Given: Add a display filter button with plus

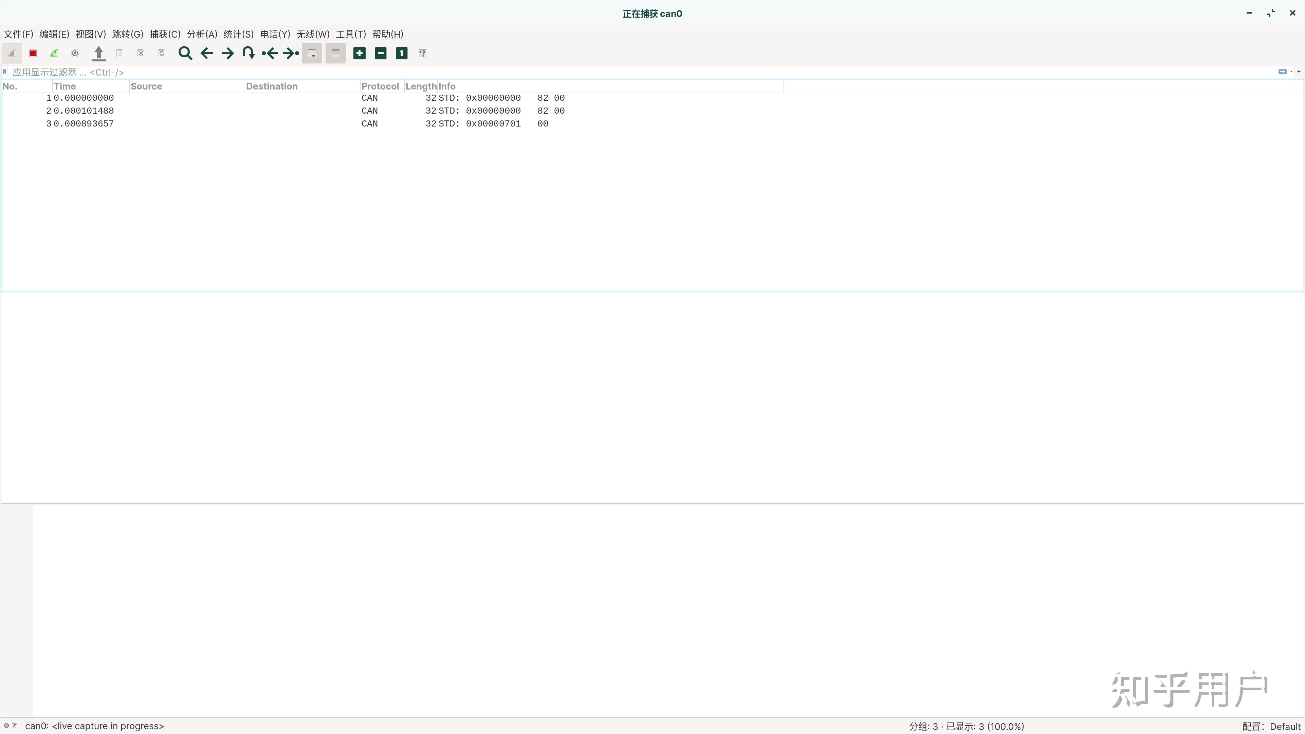Looking at the screenshot, I should 1299,71.
